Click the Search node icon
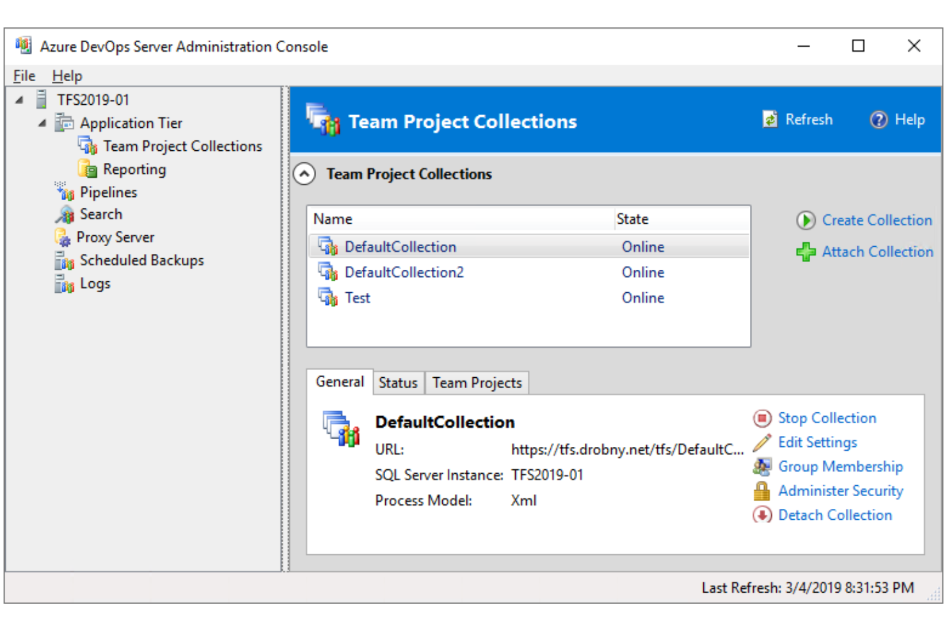947x631 pixels. tap(64, 214)
